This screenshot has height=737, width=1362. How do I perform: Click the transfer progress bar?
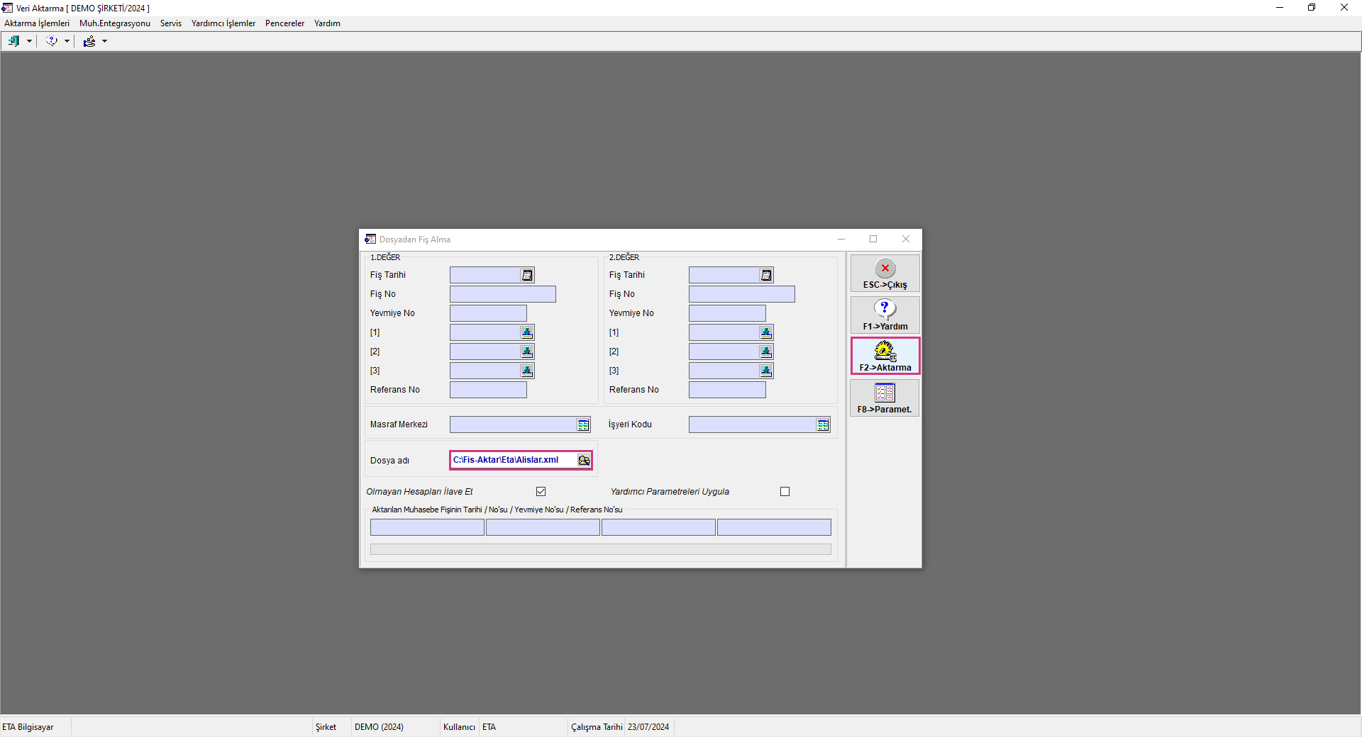click(600, 550)
